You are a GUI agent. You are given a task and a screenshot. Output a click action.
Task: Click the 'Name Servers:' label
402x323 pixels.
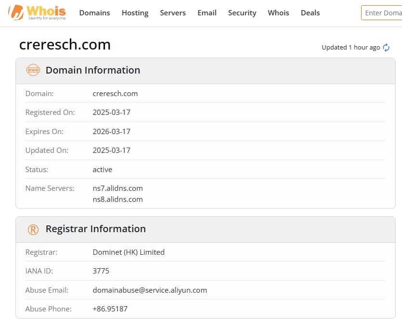pyautogui.click(x=50, y=188)
